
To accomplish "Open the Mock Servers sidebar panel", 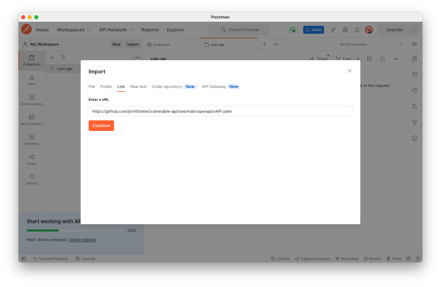I will 32,120.
